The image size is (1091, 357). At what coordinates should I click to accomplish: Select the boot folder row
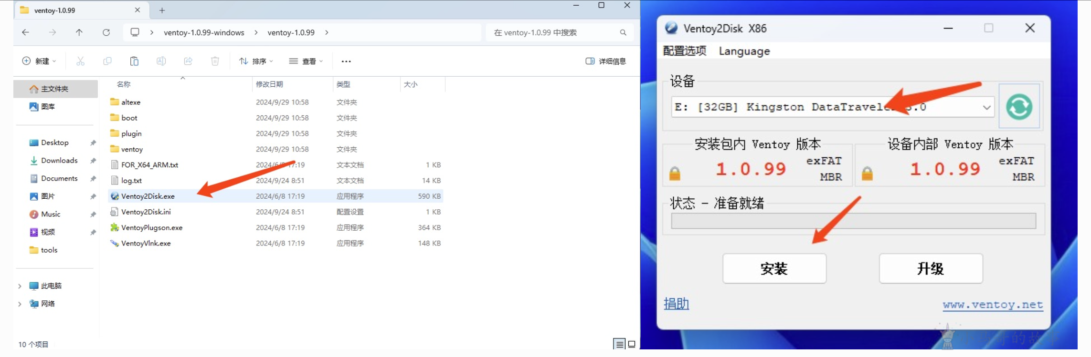click(275, 117)
